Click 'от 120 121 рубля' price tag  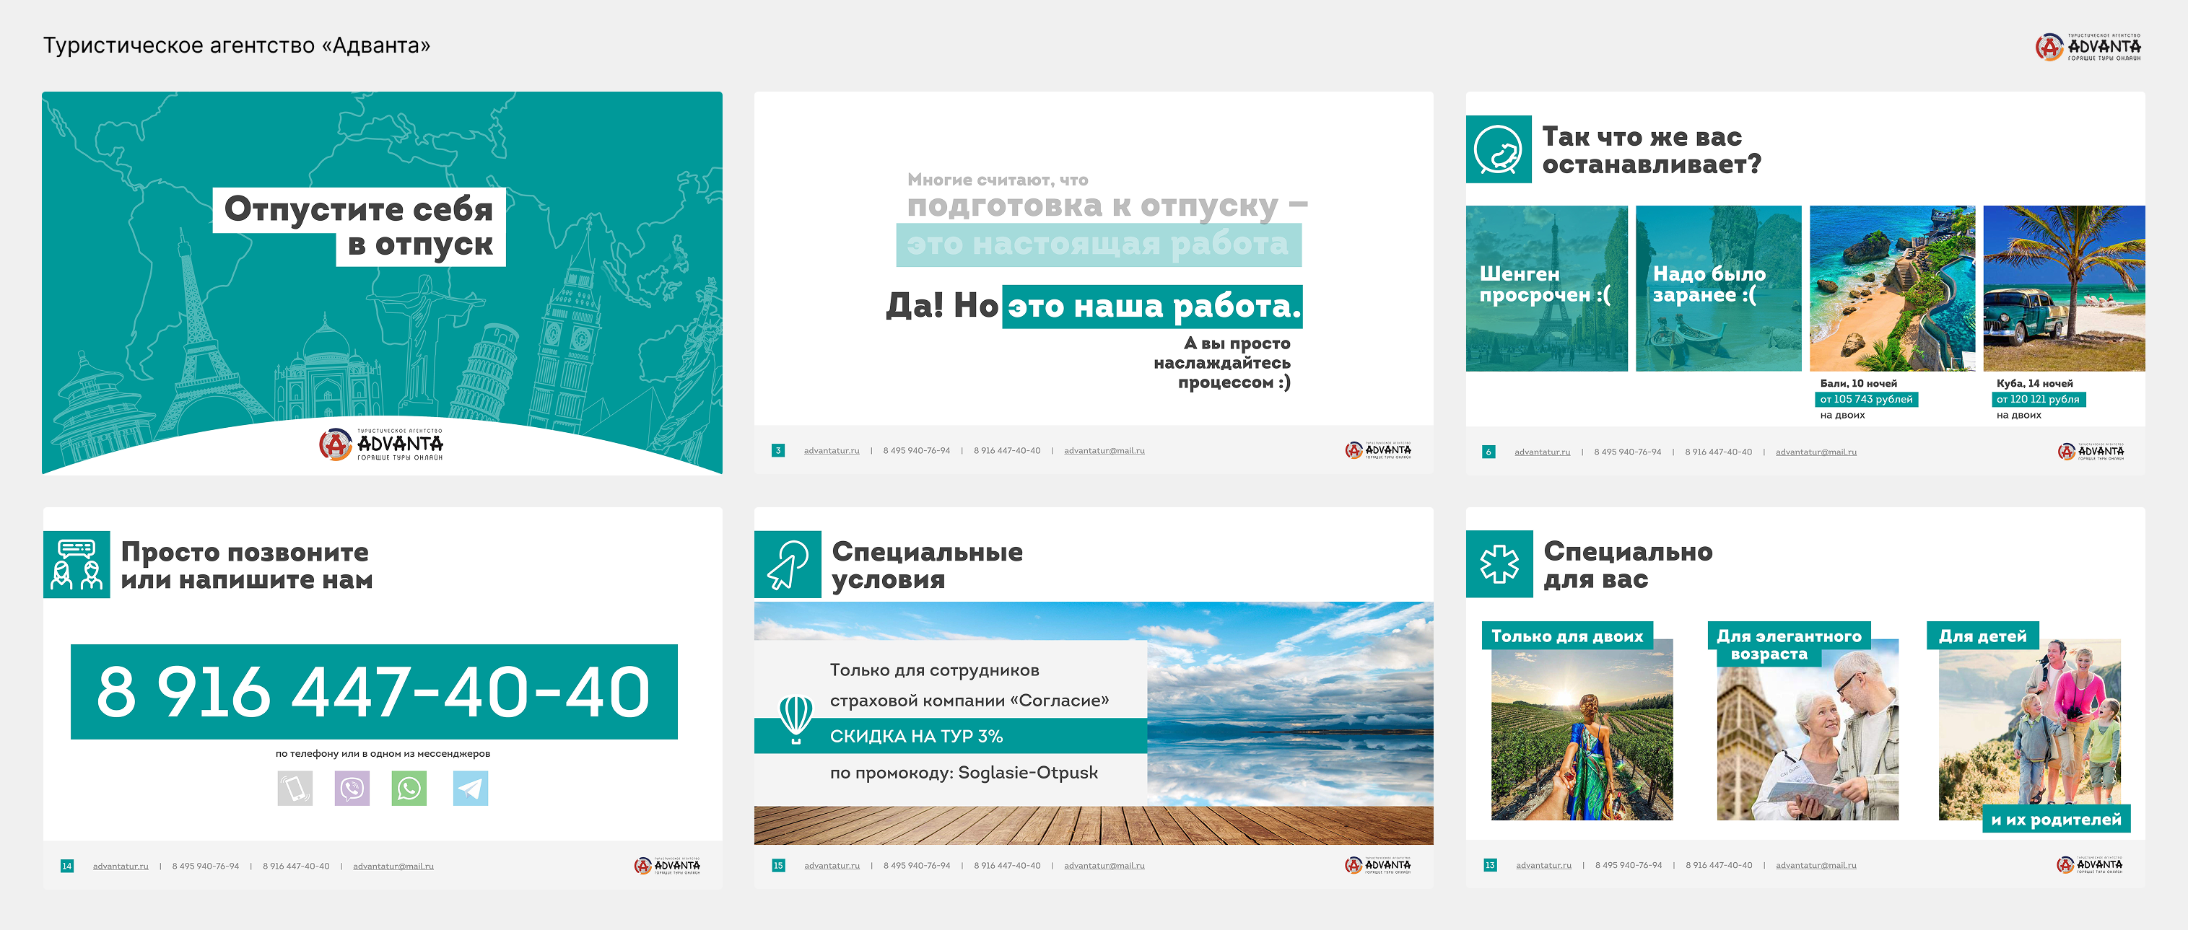point(2038,399)
